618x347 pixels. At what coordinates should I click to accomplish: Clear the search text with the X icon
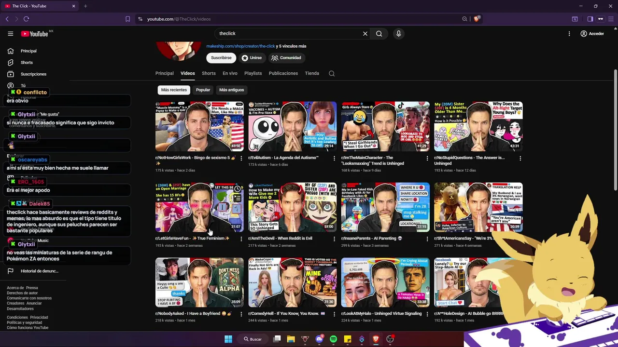click(x=365, y=34)
